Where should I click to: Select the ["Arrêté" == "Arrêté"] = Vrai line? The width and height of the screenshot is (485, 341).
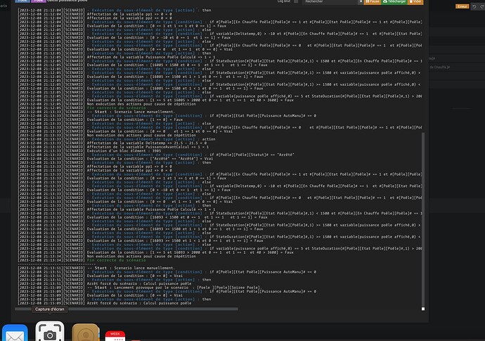pyautogui.click(x=150, y=159)
